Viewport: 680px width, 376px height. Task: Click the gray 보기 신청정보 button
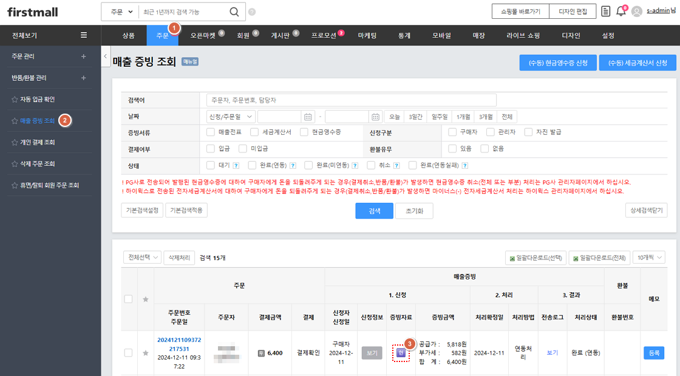(372, 353)
